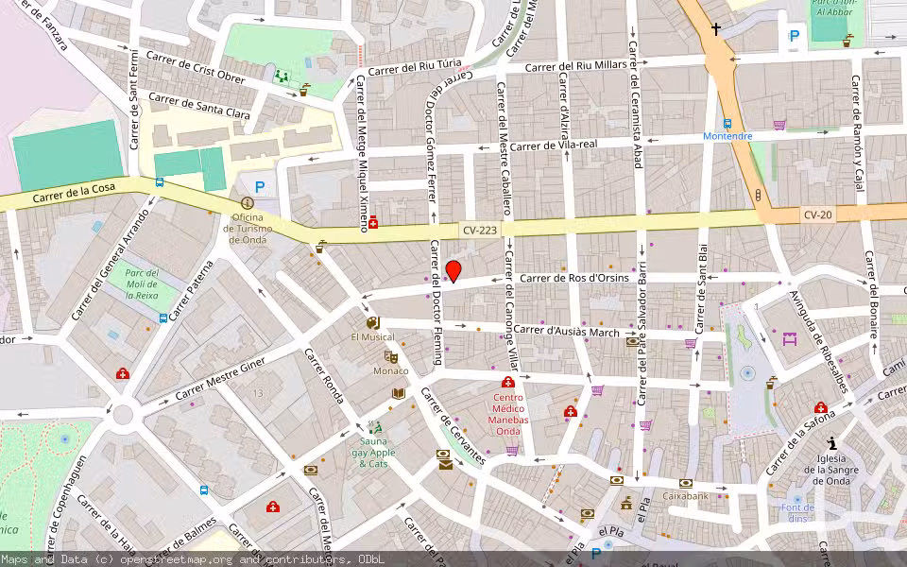Click the church cross icon at top center
907x567 pixels.
coord(716,28)
